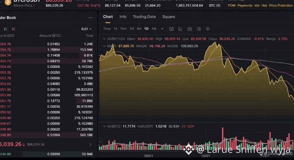Viewport: 294px width, 160px height.
Task: Open the more time intervals dropdown arrow
Action: [162, 29]
